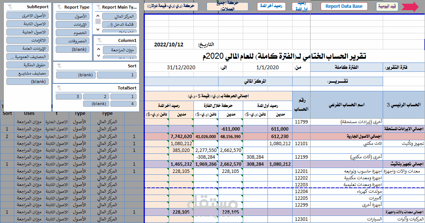Select (blank) in Sort slicer

tap(76, 75)
